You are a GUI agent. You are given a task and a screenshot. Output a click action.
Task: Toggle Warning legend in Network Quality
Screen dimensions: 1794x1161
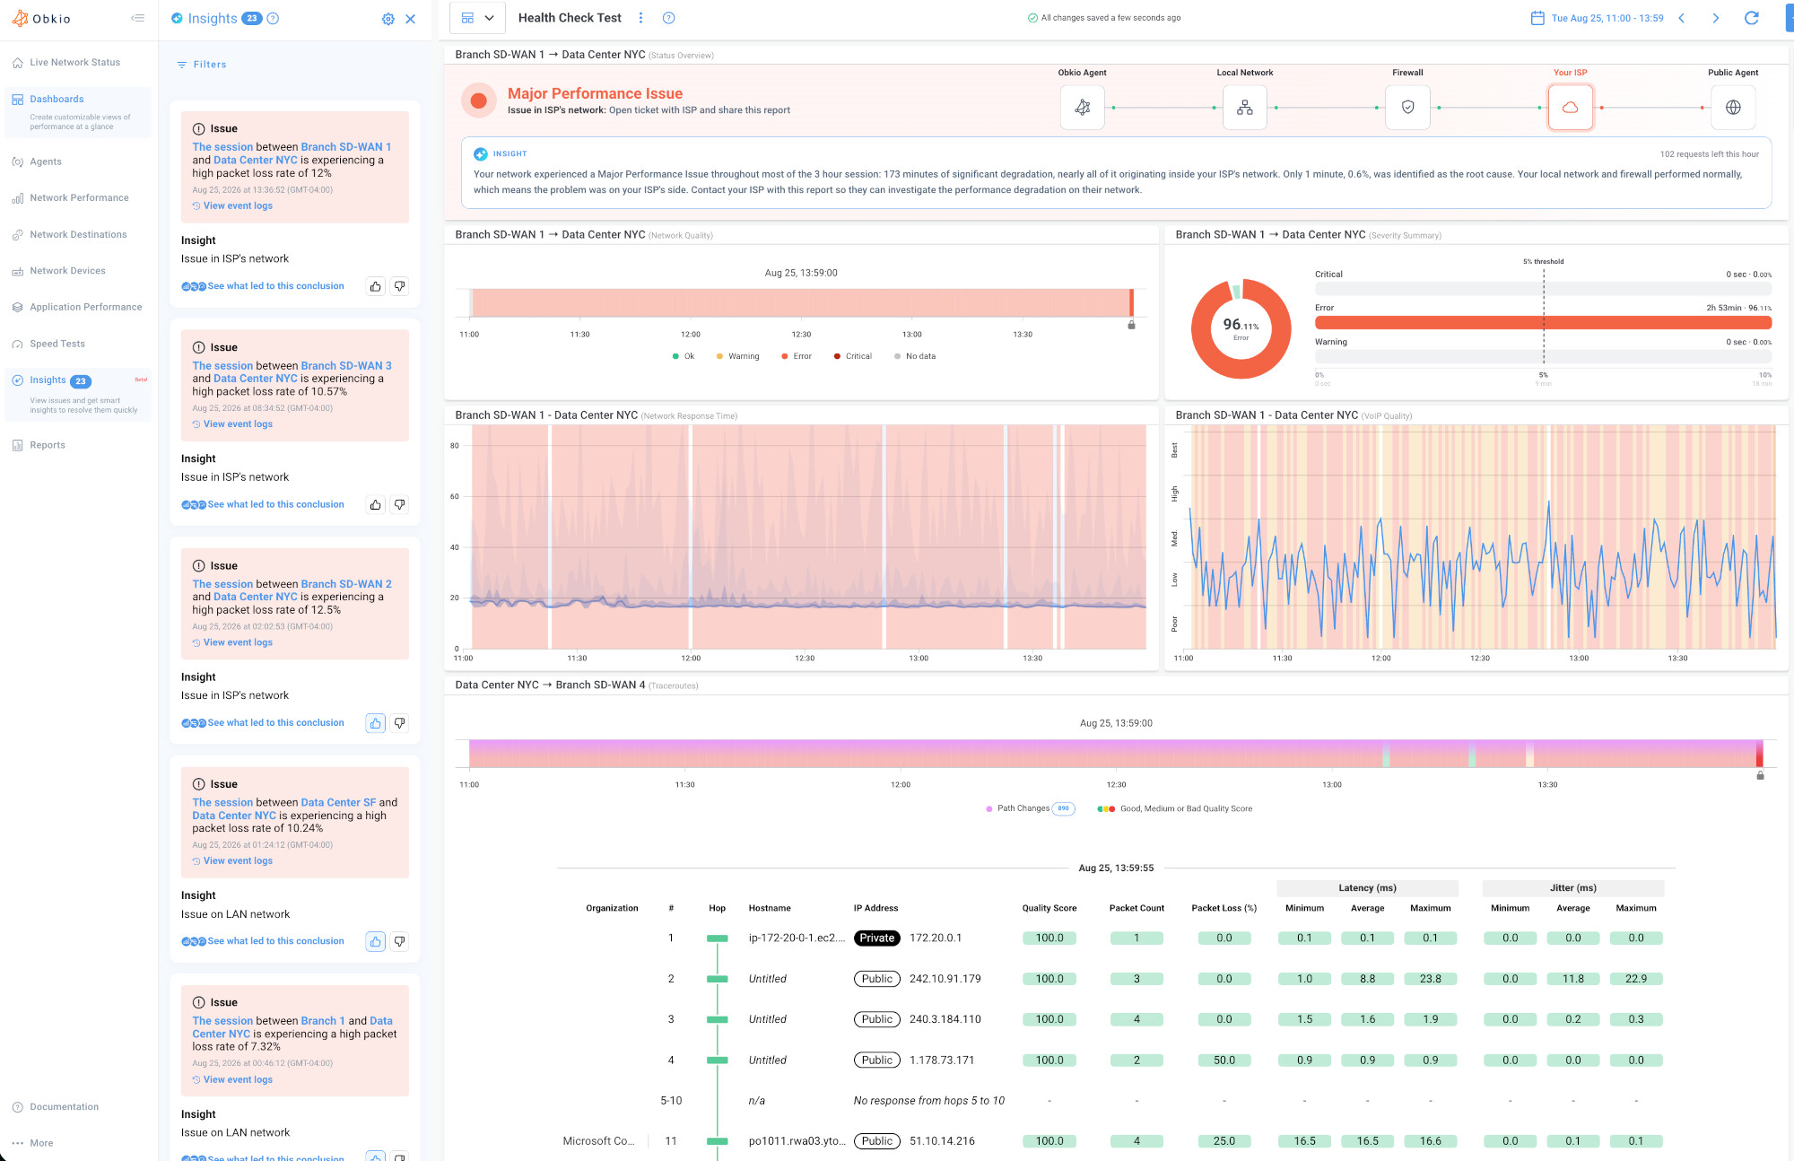point(737,357)
